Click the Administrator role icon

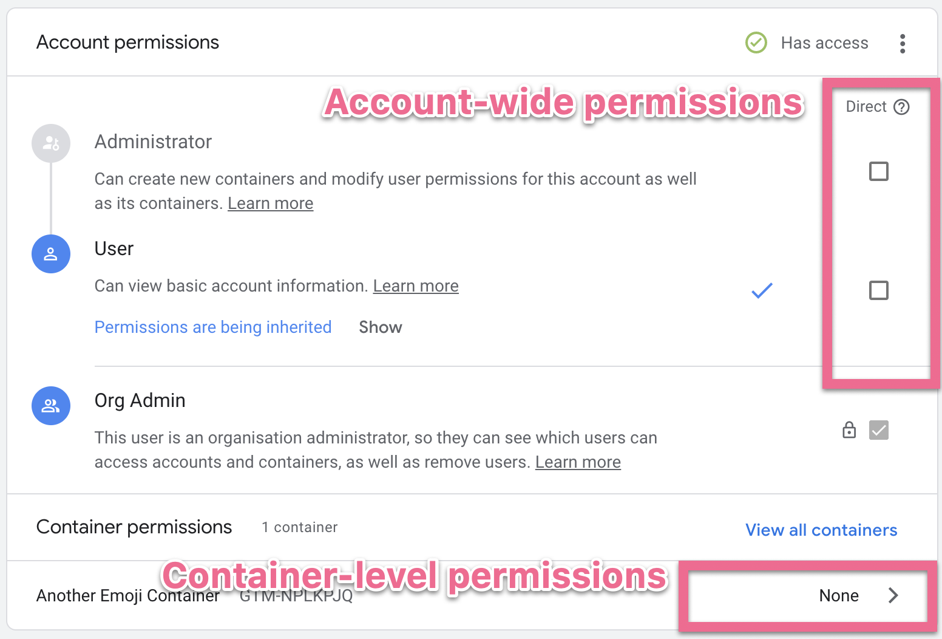[51, 143]
